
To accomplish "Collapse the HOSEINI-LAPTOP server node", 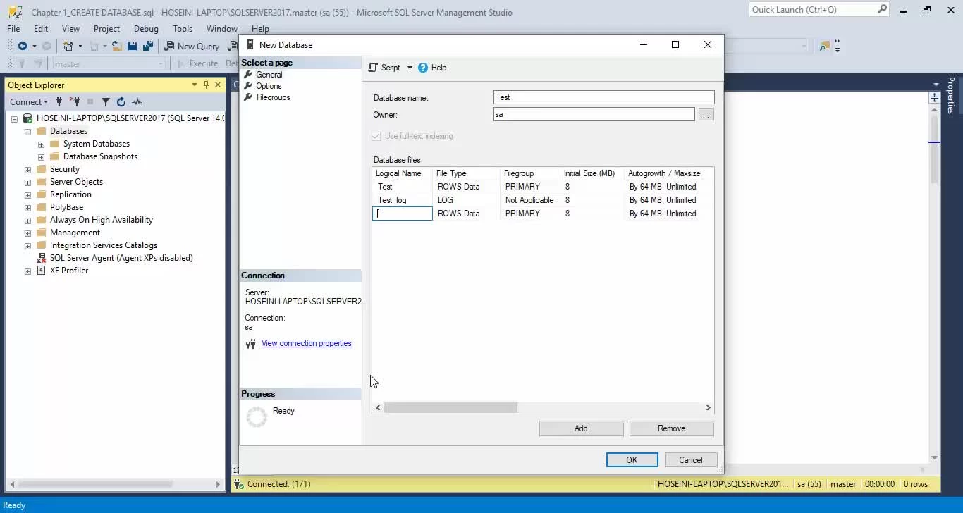I will (x=14, y=118).
